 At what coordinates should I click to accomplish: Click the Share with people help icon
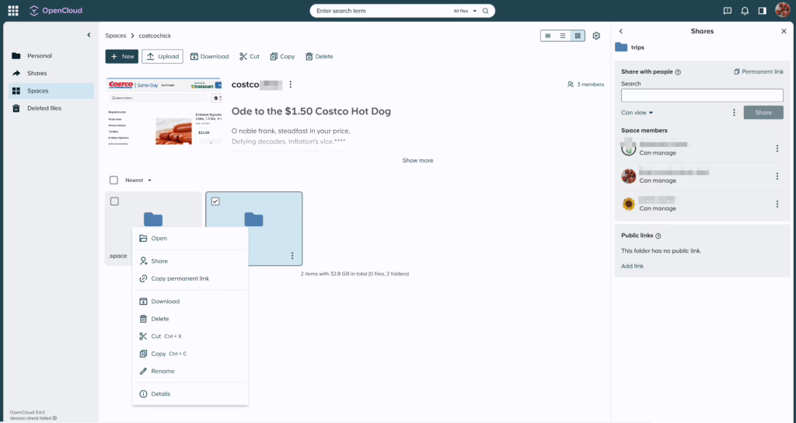pyautogui.click(x=678, y=72)
